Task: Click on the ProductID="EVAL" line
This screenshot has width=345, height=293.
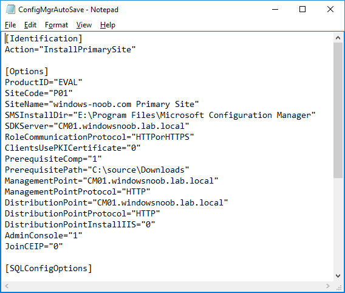Action: (x=44, y=82)
